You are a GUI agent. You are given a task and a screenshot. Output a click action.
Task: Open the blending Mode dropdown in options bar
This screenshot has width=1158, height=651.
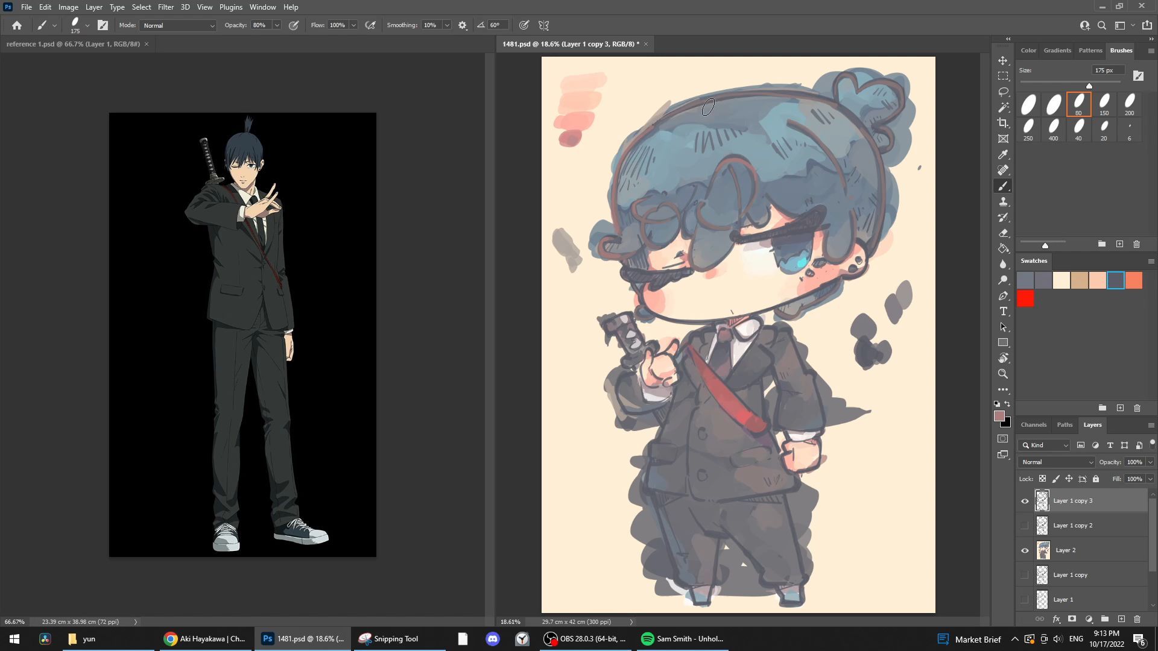[x=178, y=25]
